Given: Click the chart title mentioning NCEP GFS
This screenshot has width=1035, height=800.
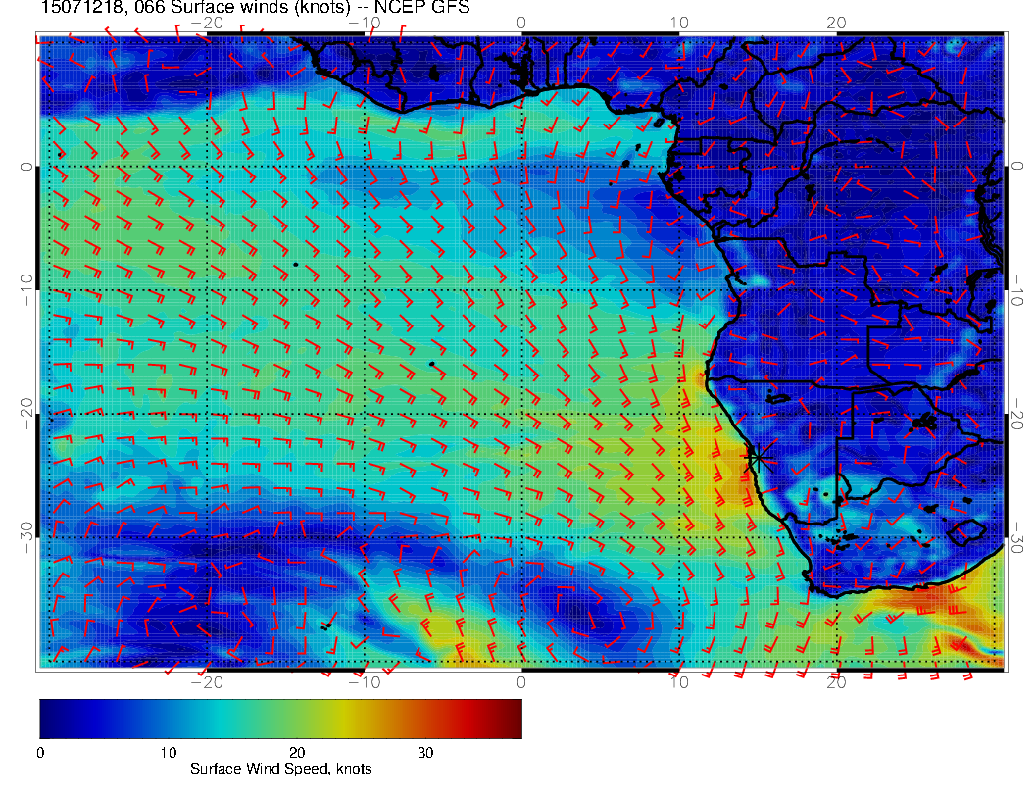Looking at the screenshot, I should click(x=256, y=7).
